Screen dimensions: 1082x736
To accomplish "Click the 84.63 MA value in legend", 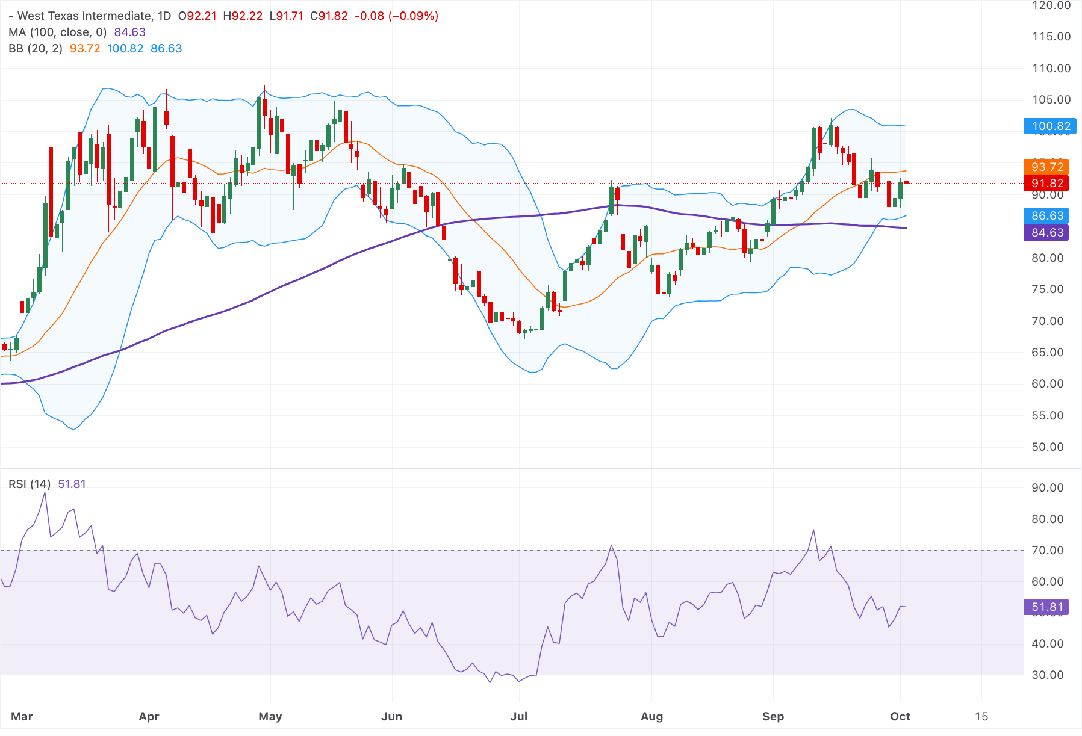I will tap(130, 32).
